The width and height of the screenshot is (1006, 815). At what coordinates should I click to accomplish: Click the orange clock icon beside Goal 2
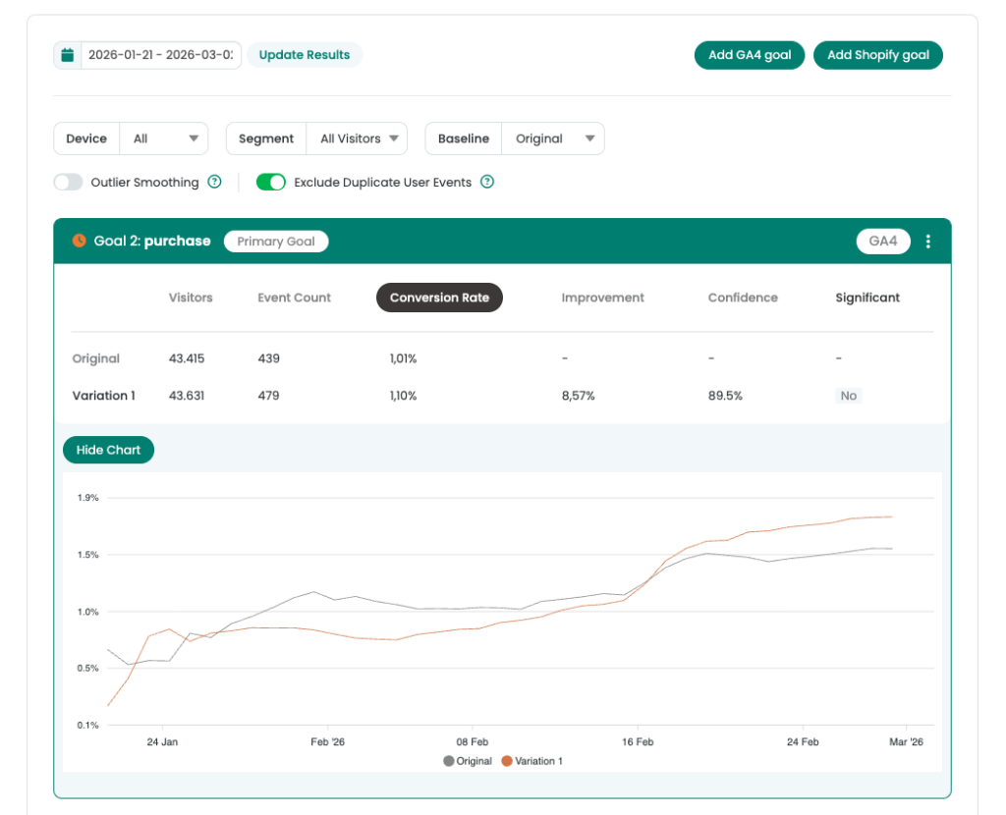80,241
